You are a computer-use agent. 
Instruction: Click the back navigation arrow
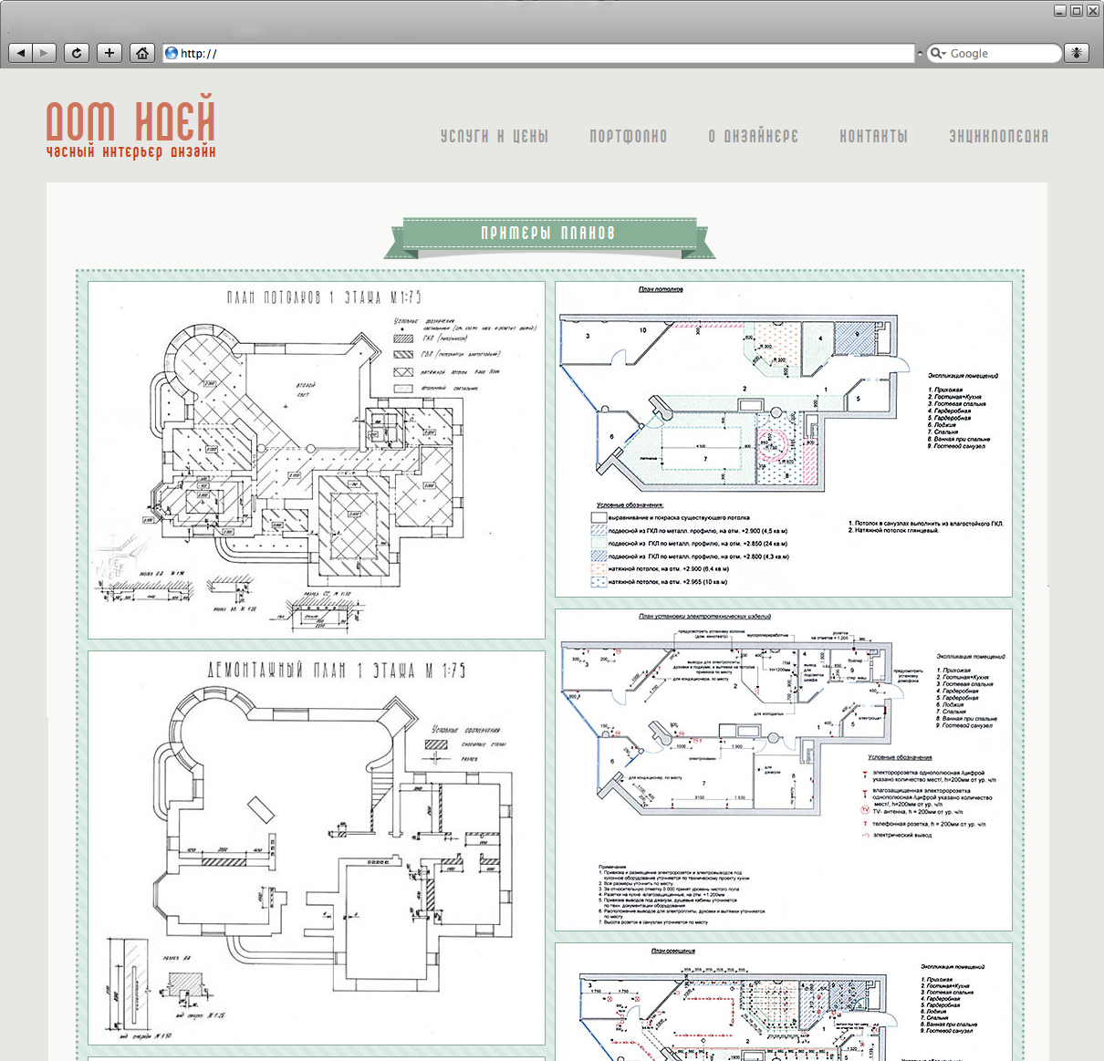click(x=20, y=52)
